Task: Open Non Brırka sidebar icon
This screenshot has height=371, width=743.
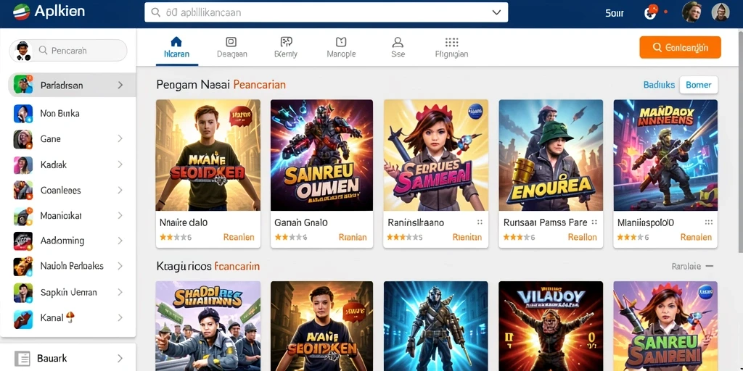Action: tap(22, 114)
